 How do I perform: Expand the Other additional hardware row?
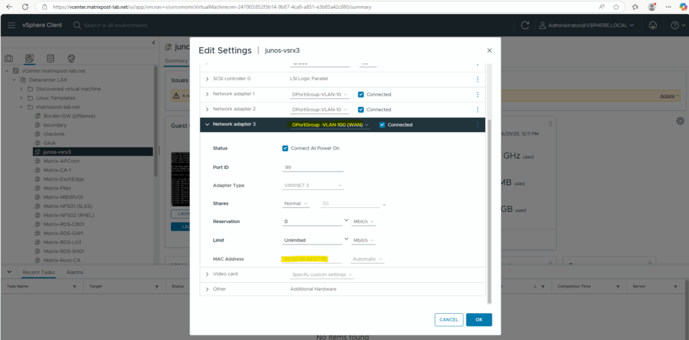coord(207,289)
